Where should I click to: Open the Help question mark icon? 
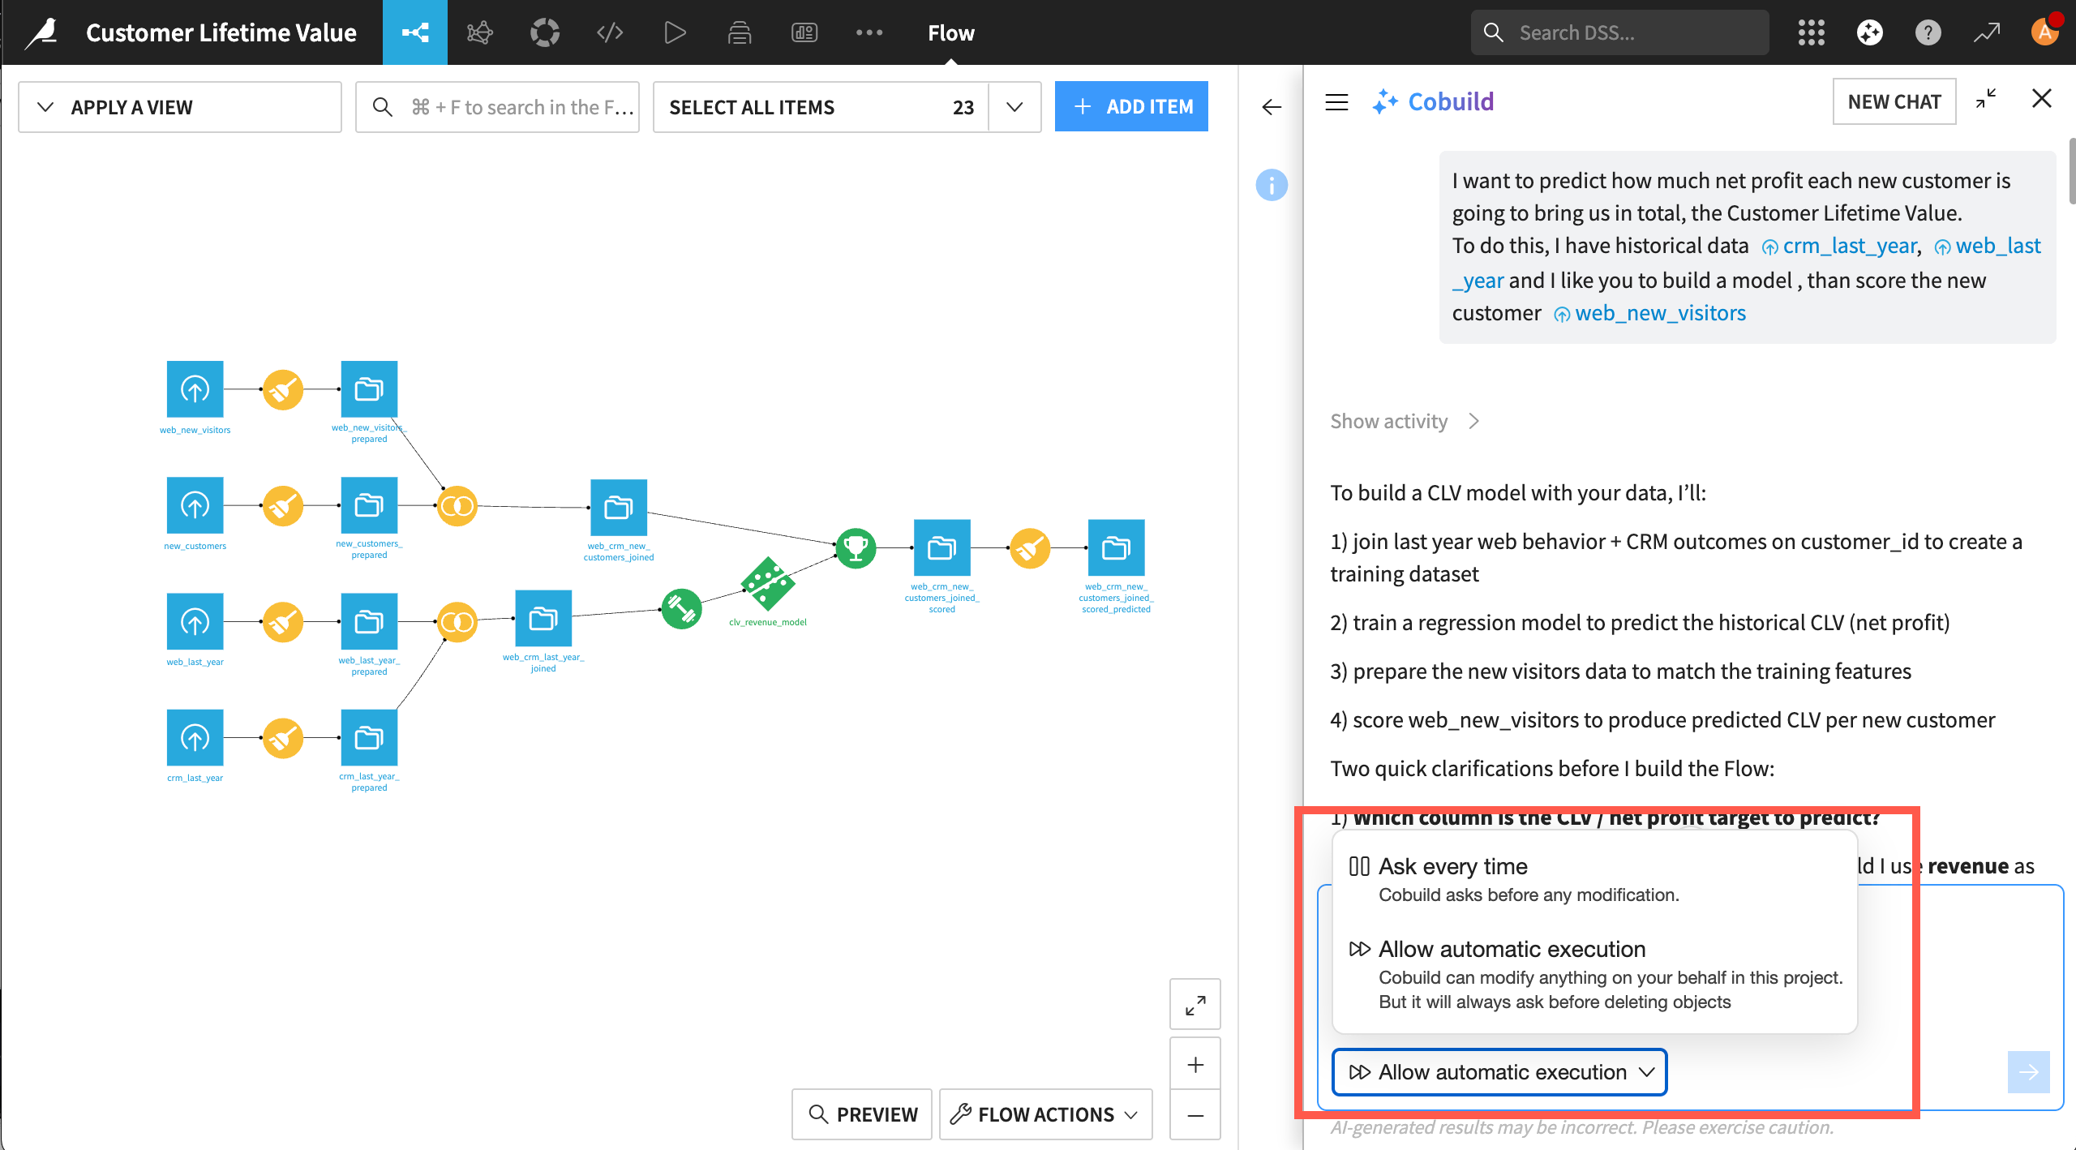click(x=1928, y=32)
